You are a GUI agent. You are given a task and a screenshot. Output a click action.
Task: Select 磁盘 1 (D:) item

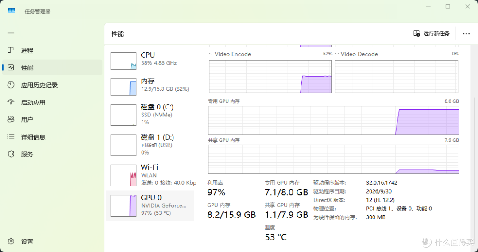(x=150, y=145)
